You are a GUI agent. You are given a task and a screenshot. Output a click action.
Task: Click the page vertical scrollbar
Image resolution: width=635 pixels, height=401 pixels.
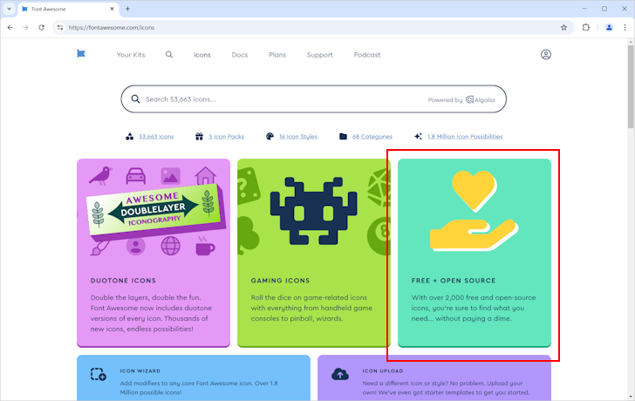click(631, 87)
